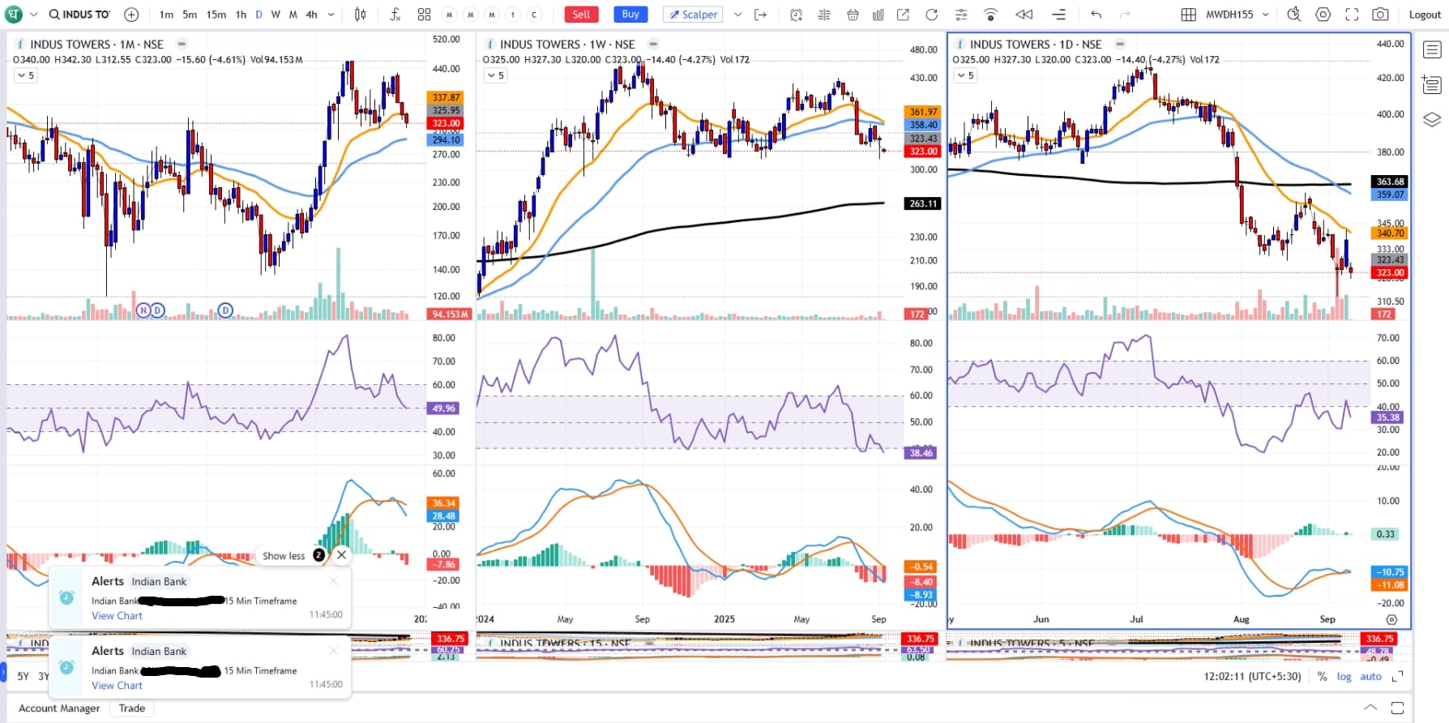Select the Trade tab
Viewport: 1449px width, 723px height.
[132, 708]
